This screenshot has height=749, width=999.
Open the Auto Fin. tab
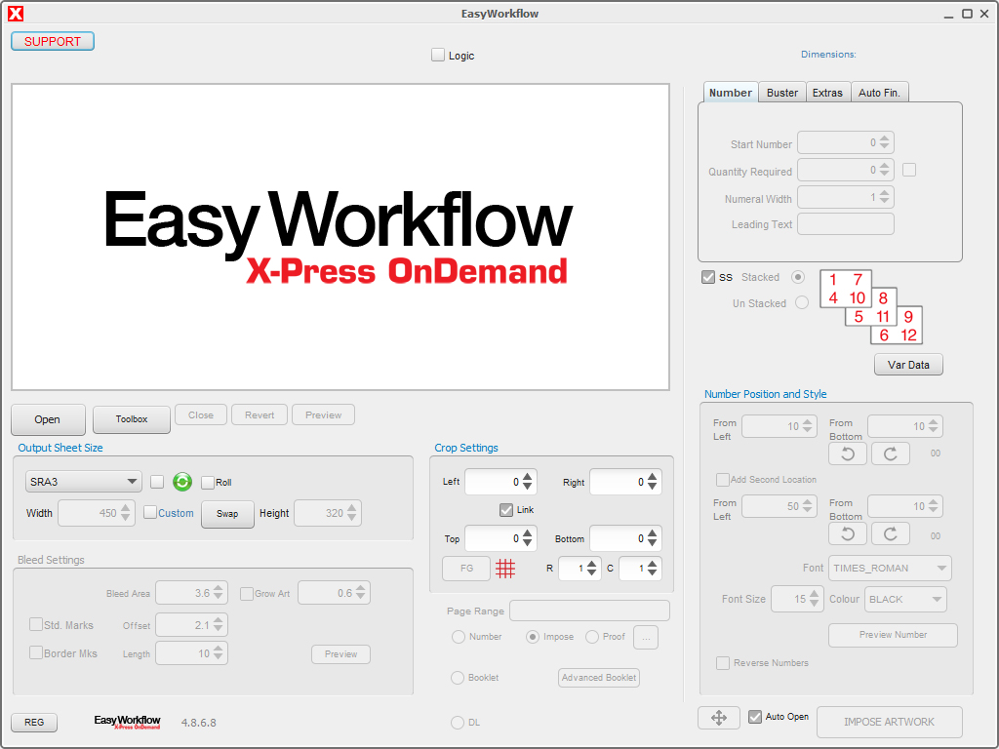pos(879,93)
